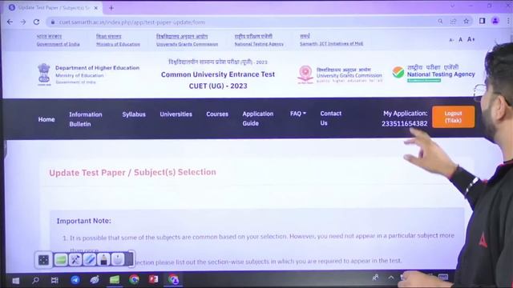The height and width of the screenshot is (288, 513).
Task: Open University Grants Commission top link
Action: (x=187, y=44)
